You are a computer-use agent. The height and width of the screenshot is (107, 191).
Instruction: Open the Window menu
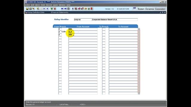[x=62, y=5]
